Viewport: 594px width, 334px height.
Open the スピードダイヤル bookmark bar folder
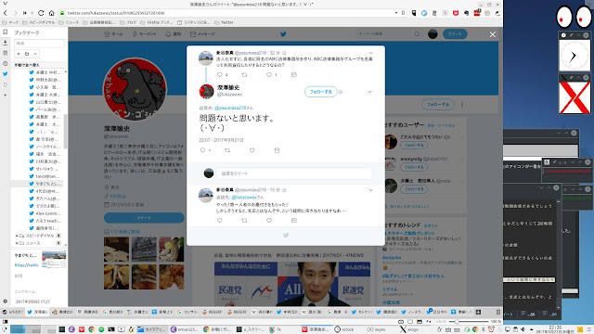click(x=39, y=22)
